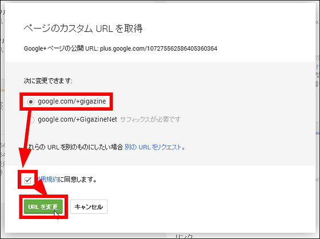The image size is (320, 239).
Task: Click the green URL を変更 button
Action: coord(43,207)
